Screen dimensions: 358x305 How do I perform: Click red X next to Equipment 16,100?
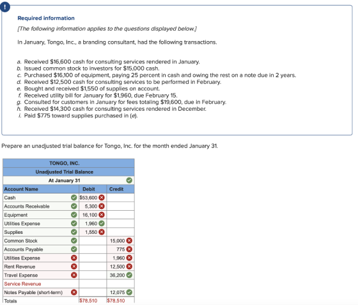(102, 215)
